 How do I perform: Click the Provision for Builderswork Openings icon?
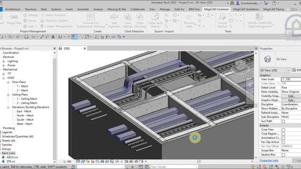pos(91,17)
